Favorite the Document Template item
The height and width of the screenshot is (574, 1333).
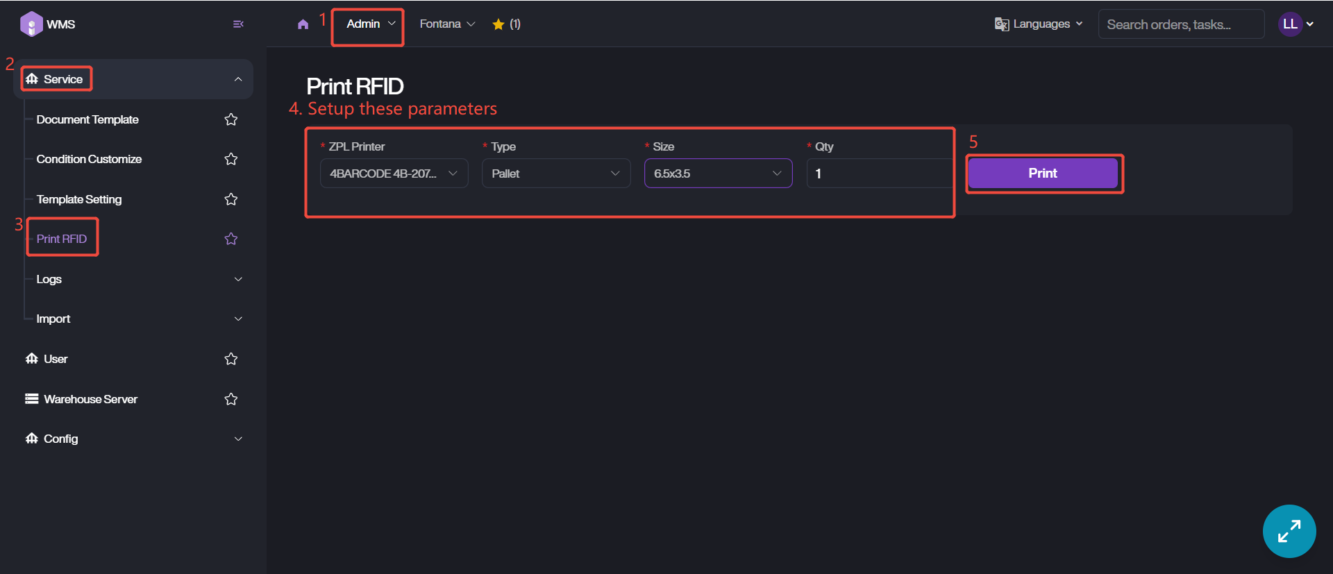pos(231,119)
